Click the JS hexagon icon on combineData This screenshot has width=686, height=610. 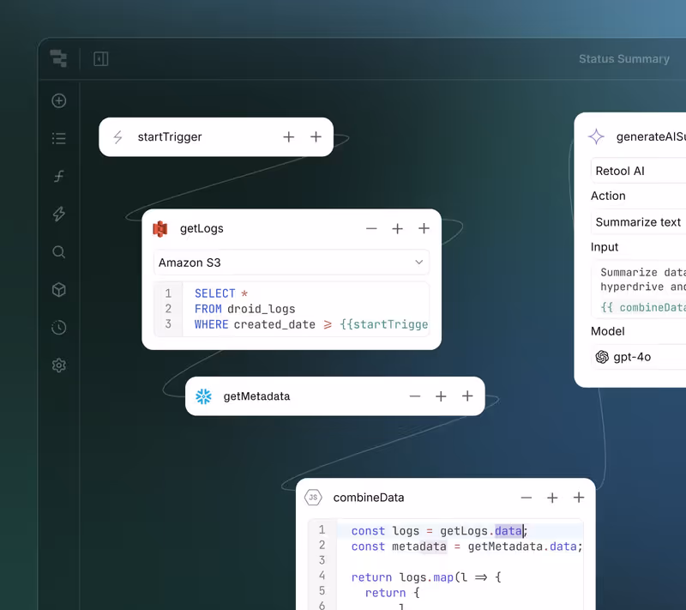pyautogui.click(x=313, y=498)
